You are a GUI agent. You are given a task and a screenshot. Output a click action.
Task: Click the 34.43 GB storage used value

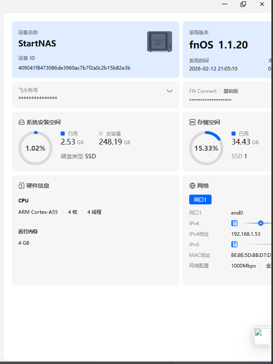coord(245,142)
